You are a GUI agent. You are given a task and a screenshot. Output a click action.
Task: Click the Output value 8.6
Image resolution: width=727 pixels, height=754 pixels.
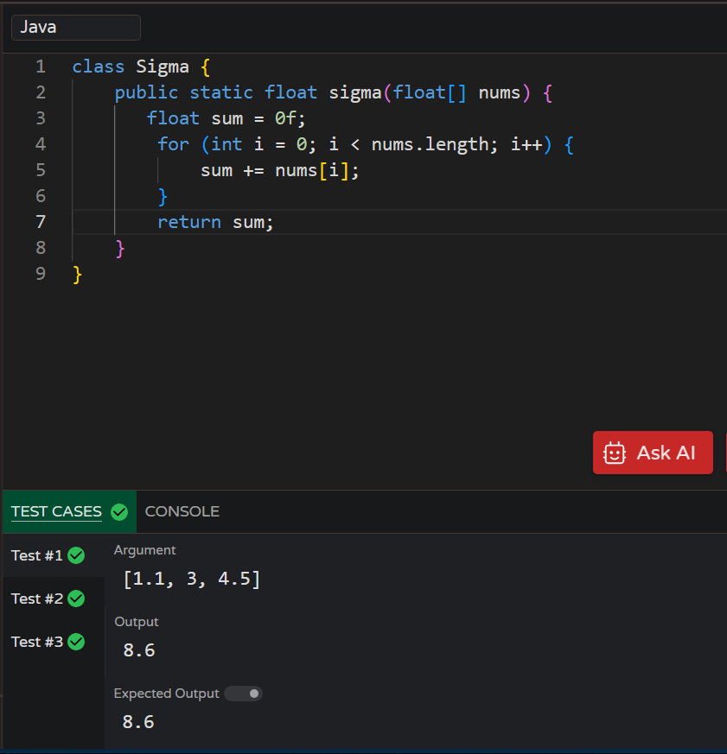click(x=138, y=650)
